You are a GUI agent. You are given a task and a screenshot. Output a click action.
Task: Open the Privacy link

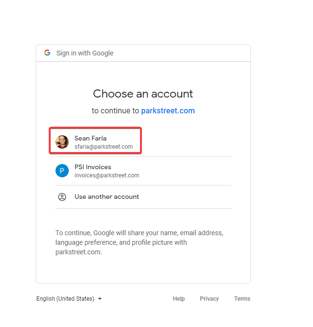point(209,299)
